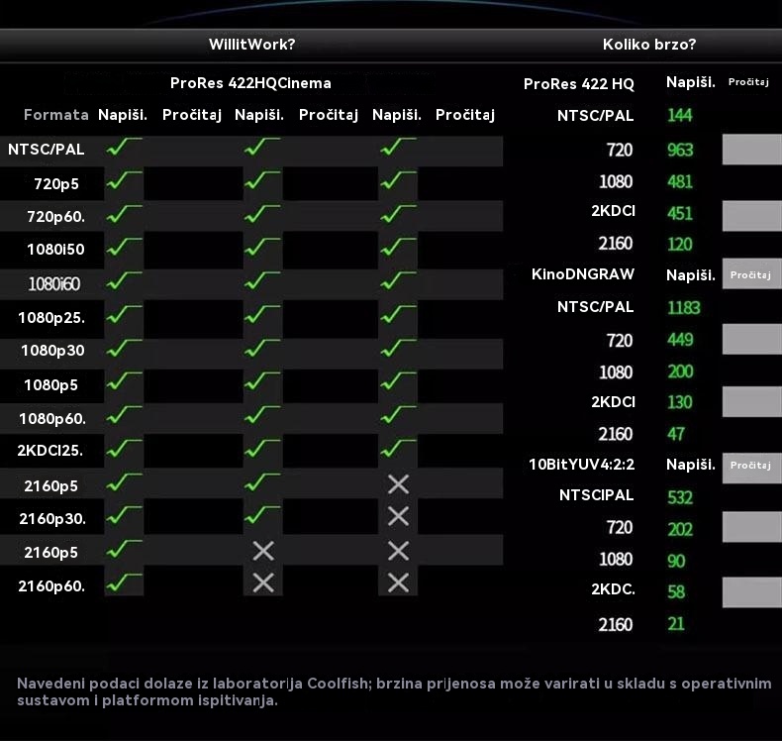Viewport: 782px width, 741px height.
Task: Switch to the Koliko brzo? section header
Action: coord(649,45)
